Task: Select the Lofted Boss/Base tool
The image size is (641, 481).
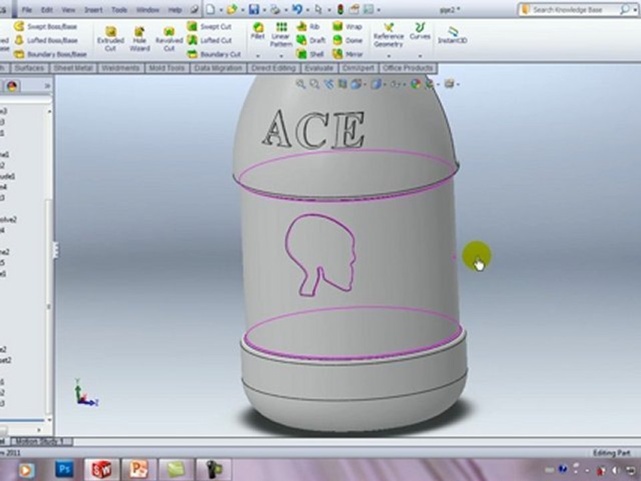Action: (x=46, y=40)
